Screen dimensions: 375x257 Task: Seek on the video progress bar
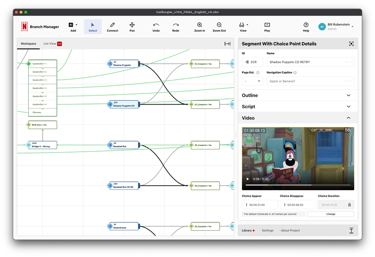[298, 185]
